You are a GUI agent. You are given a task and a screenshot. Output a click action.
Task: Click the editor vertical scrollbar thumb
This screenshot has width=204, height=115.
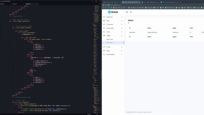point(101,74)
